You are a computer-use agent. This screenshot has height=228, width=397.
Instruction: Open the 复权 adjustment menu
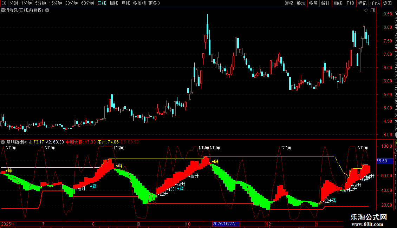pyautogui.click(x=289, y=3)
